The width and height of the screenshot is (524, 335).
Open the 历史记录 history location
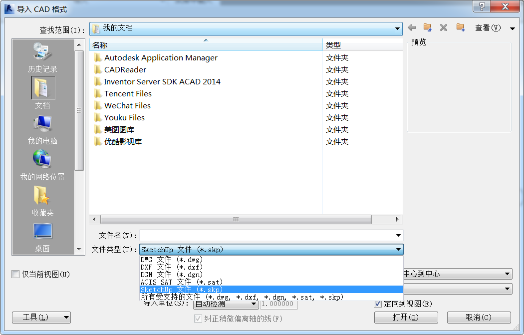pyautogui.click(x=42, y=57)
